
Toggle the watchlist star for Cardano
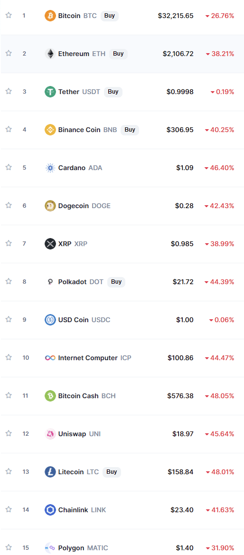pyautogui.click(x=9, y=167)
